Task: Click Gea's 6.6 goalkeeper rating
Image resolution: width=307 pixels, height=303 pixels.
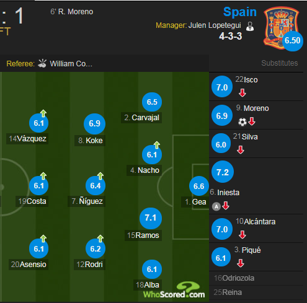Action: (199, 186)
